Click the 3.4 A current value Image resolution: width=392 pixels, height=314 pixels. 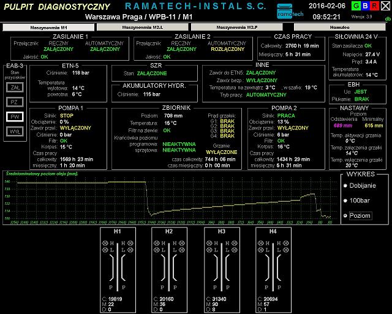click(371, 61)
